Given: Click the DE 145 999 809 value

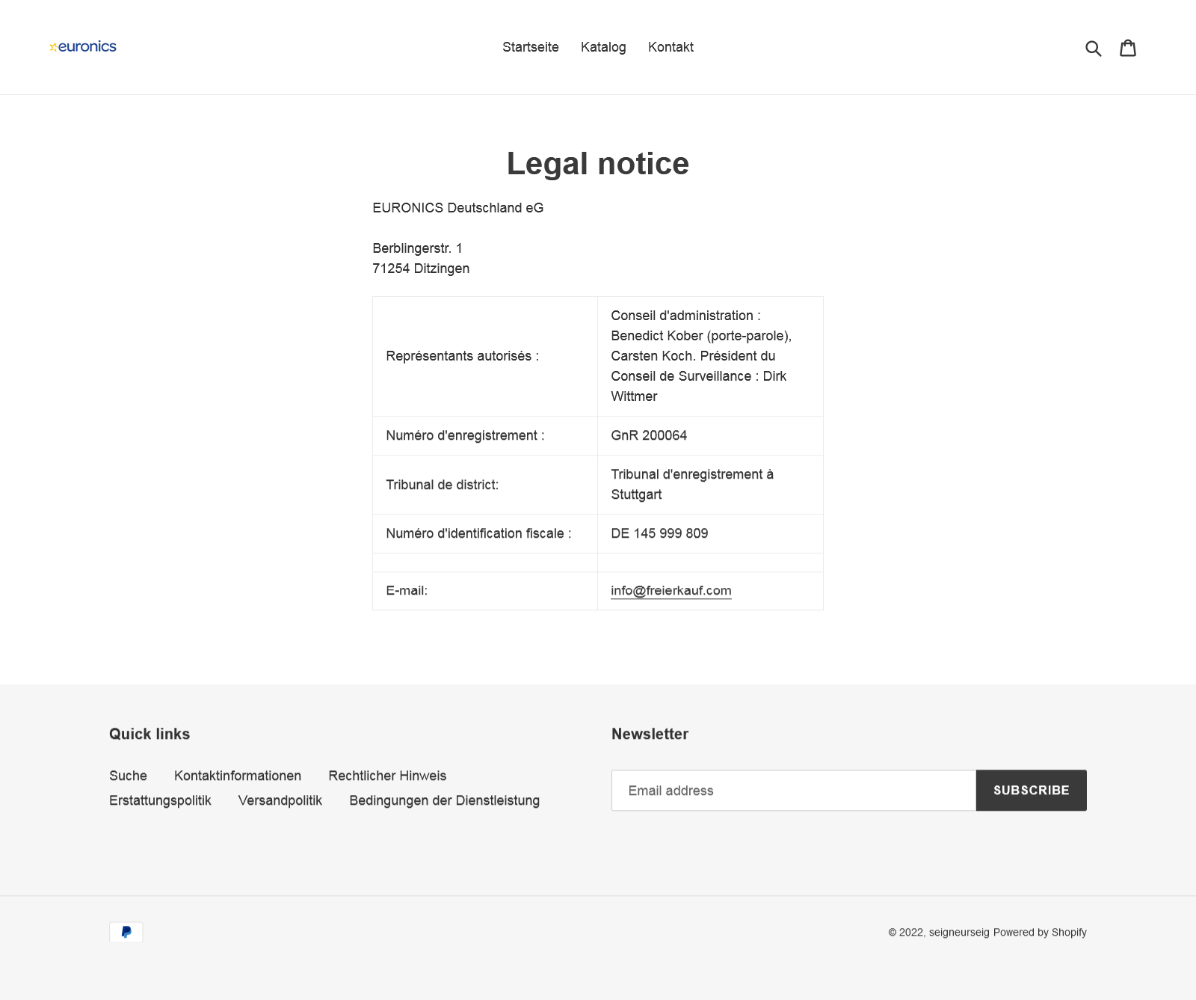Looking at the screenshot, I should tap(659, 533).
